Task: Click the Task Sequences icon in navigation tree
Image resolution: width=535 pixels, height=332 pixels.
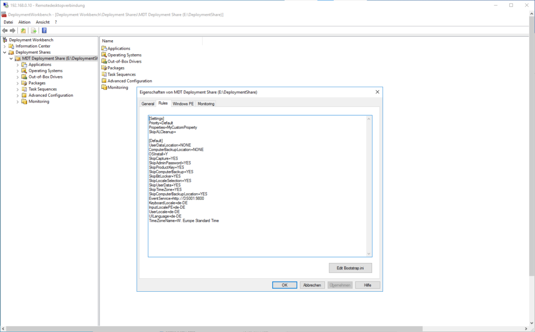Action: point(24,89)
